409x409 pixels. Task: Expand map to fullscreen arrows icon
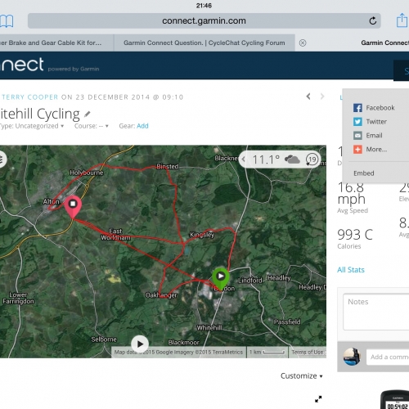(318, 399)
